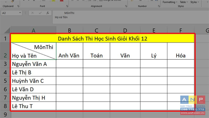The width and height of the screenshot is (209, 118).
Task: Select row 5 header
Action: (5, 81)
